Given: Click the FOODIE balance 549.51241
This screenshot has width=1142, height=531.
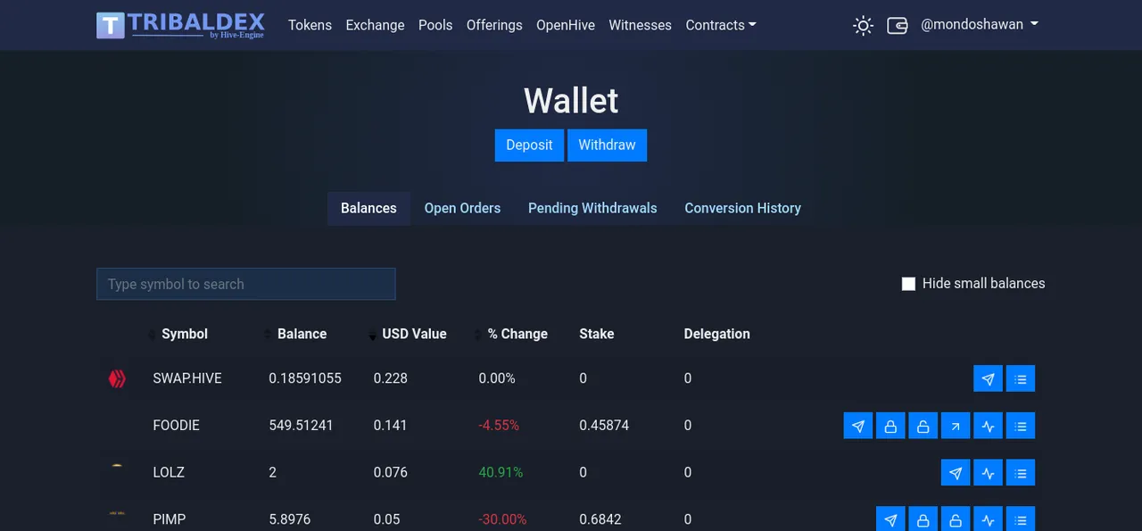Looking at the screenshot, I should [x=301, y=426].
